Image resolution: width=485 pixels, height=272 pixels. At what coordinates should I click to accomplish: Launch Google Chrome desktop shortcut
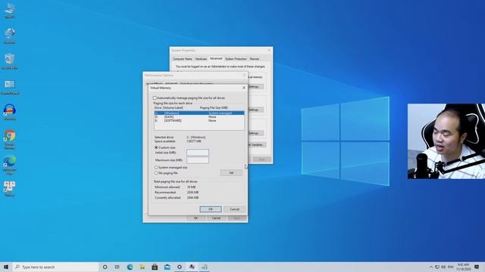(10, 139)
